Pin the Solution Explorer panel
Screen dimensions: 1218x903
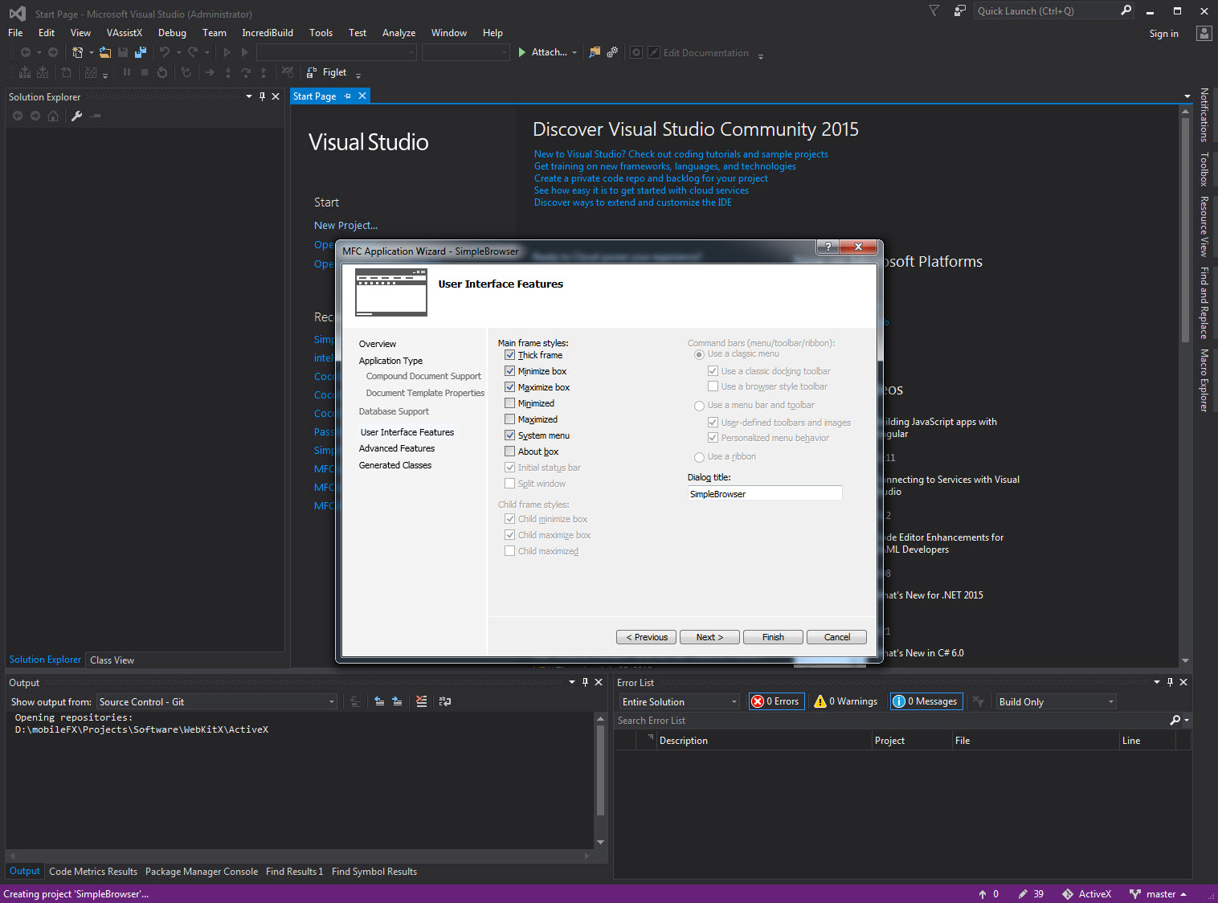262,96
